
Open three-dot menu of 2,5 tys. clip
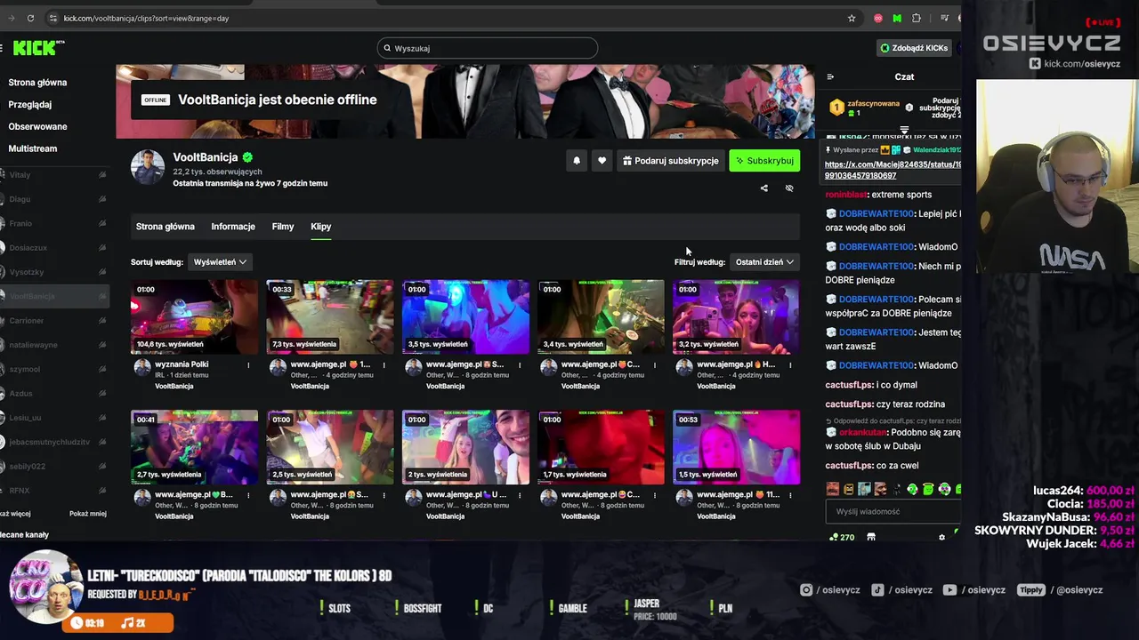coord(384,495)
